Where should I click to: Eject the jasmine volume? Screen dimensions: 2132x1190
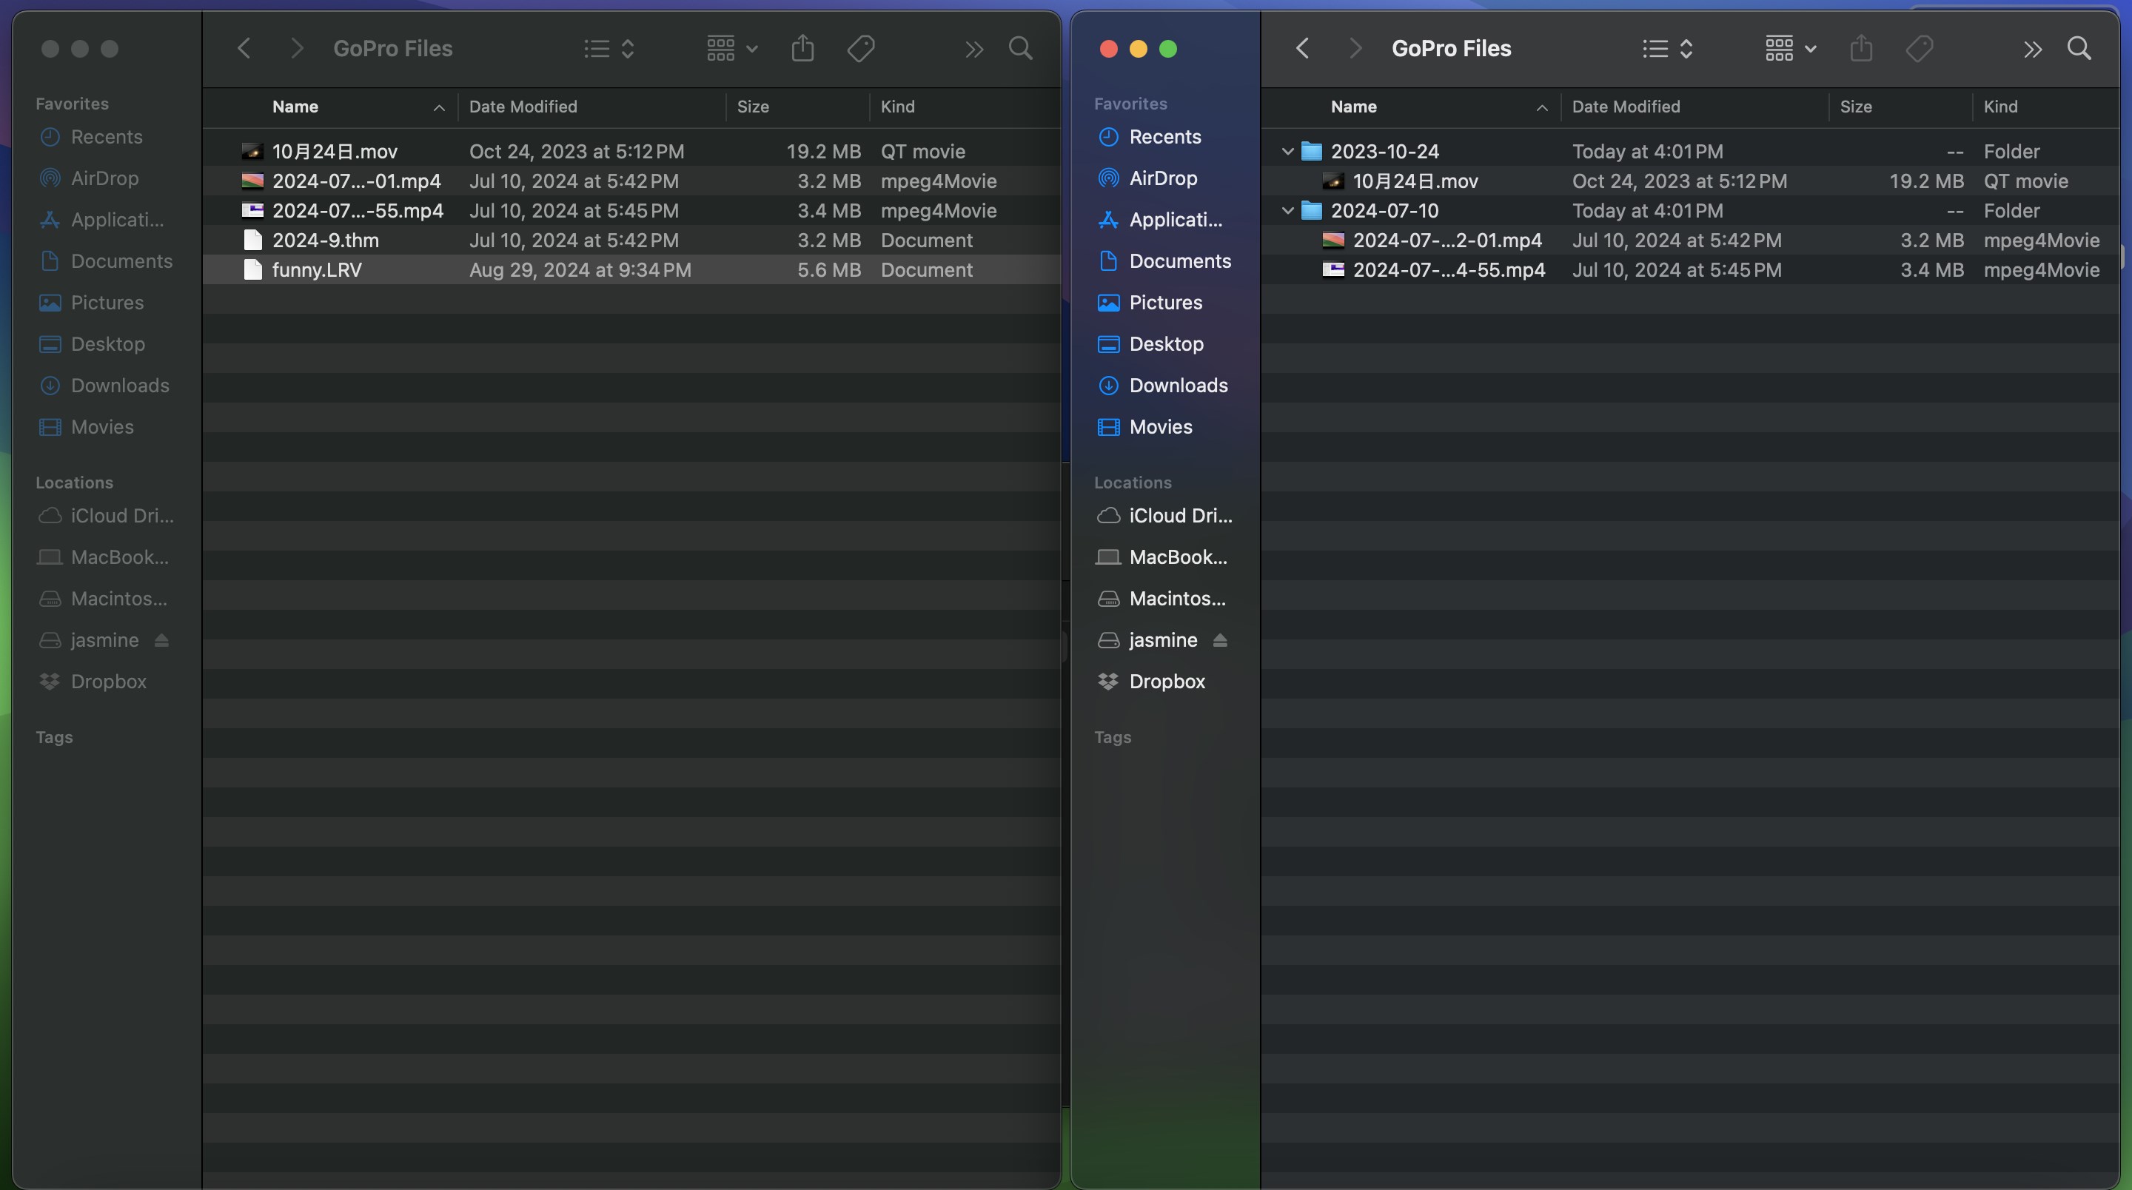tap(159, 639)
